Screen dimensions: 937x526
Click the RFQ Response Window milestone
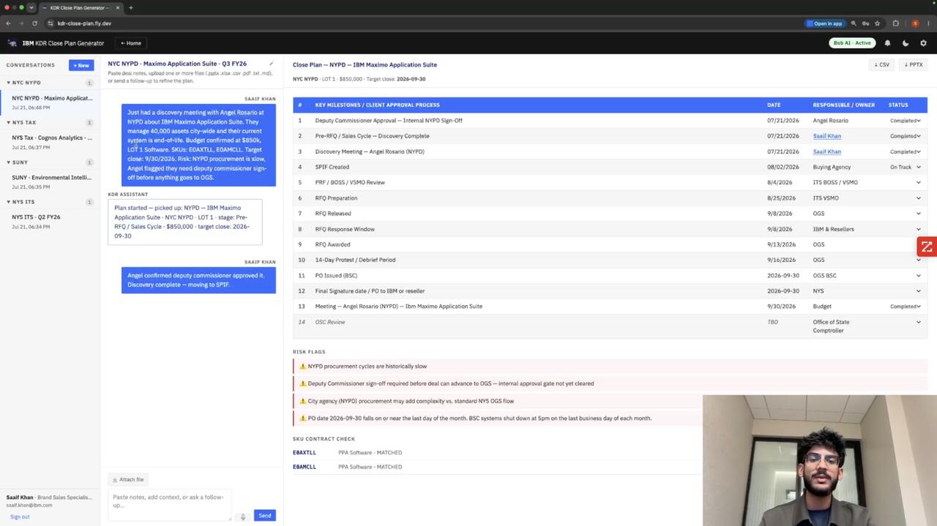coord(345,229)
